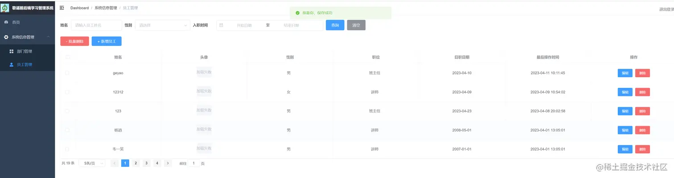Click the next page arrow
Viewport: 674px width, 178px height.
click(x=168, y=163)
